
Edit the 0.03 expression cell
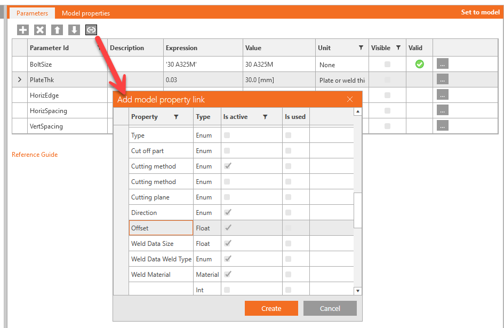203,80
